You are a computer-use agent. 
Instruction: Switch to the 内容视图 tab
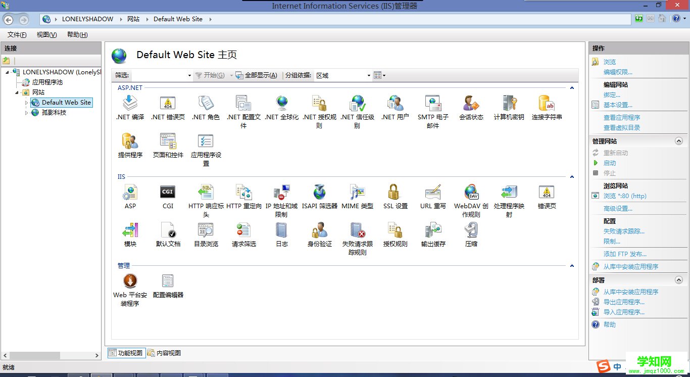(x=164, y=353)
